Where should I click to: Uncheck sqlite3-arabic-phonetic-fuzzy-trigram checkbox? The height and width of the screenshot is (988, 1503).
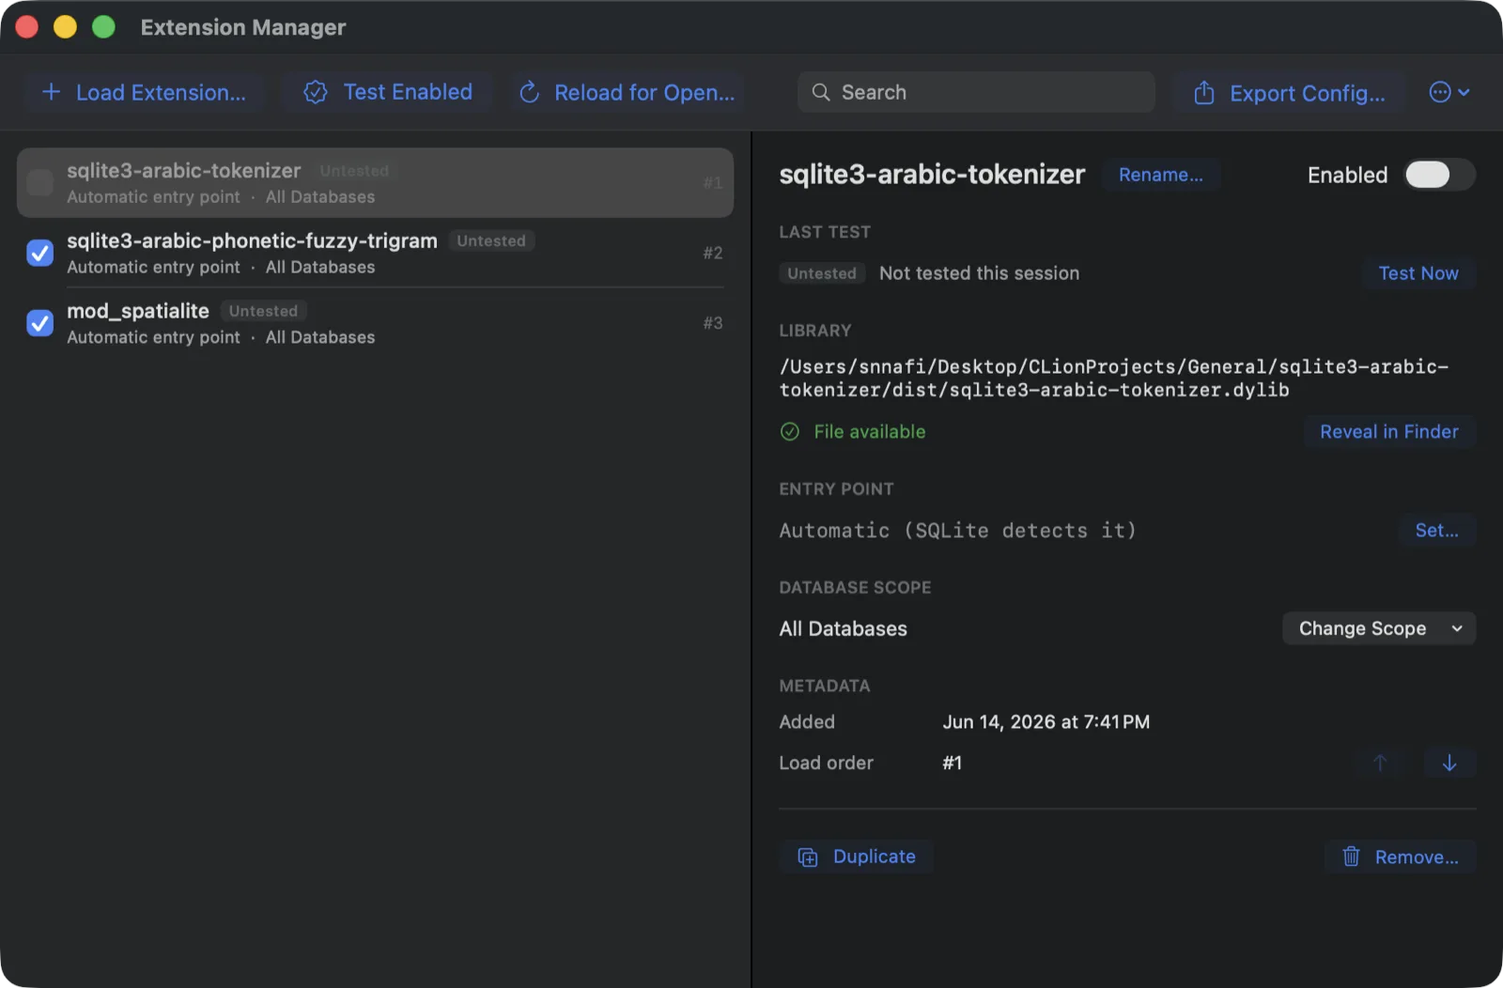pos(40,253)
